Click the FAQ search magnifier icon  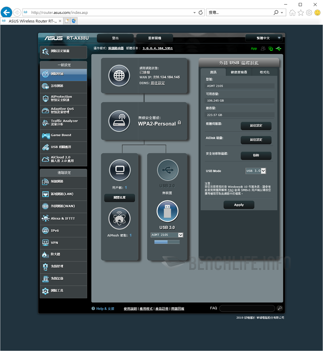coord(280,309)
